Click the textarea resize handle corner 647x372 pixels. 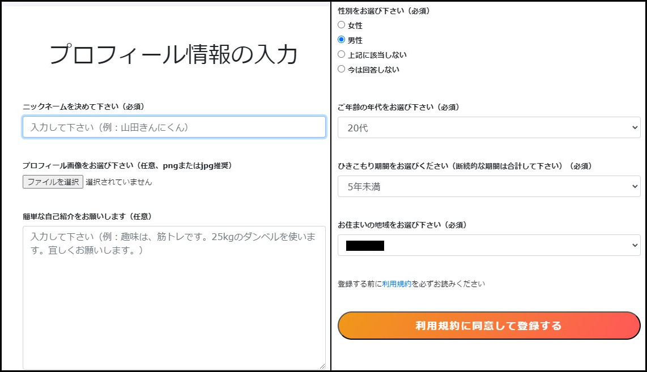[x=322, y=366]
